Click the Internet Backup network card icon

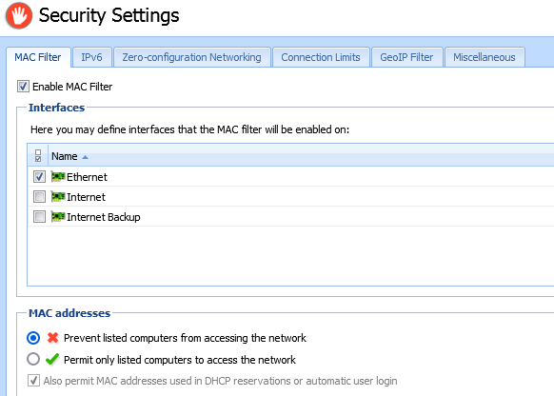pos(58,216)
